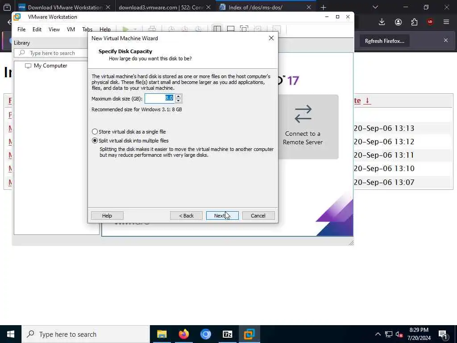Click the 20-Sep-06 13:07 date entry

[384, 182]
